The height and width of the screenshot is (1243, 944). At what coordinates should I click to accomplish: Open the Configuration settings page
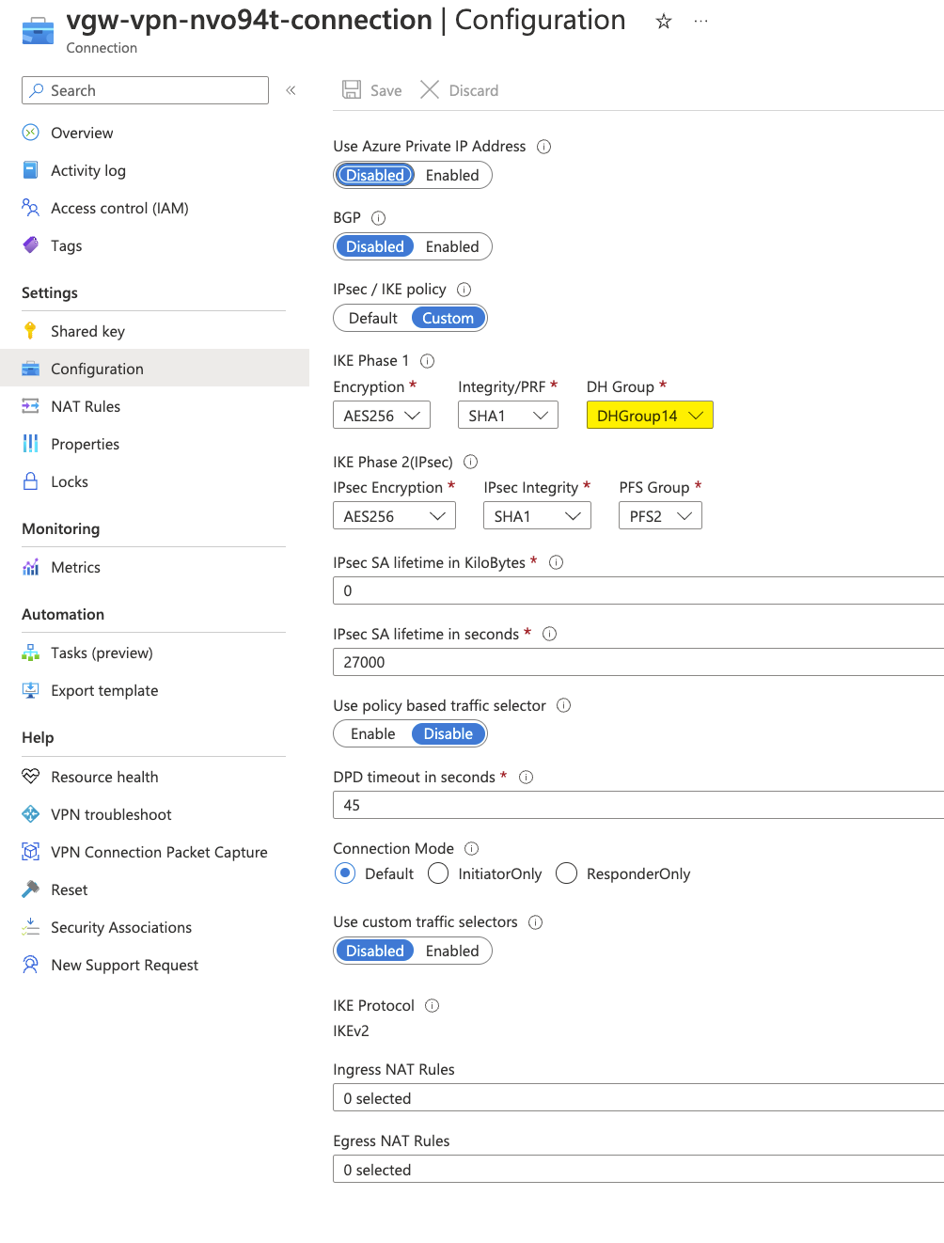154,369
